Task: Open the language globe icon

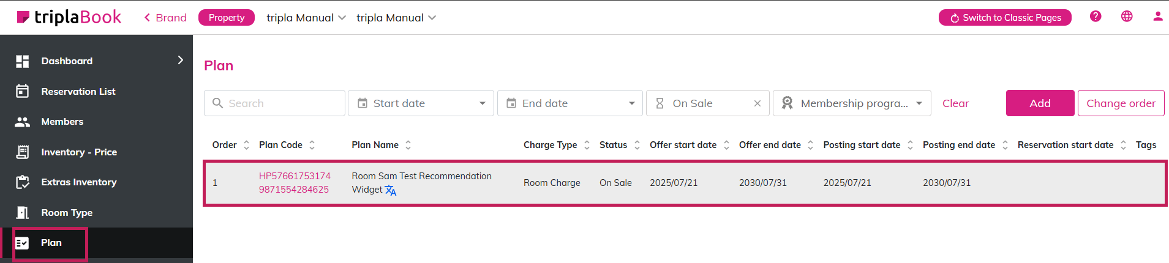Action: (x=1127, y=17)
